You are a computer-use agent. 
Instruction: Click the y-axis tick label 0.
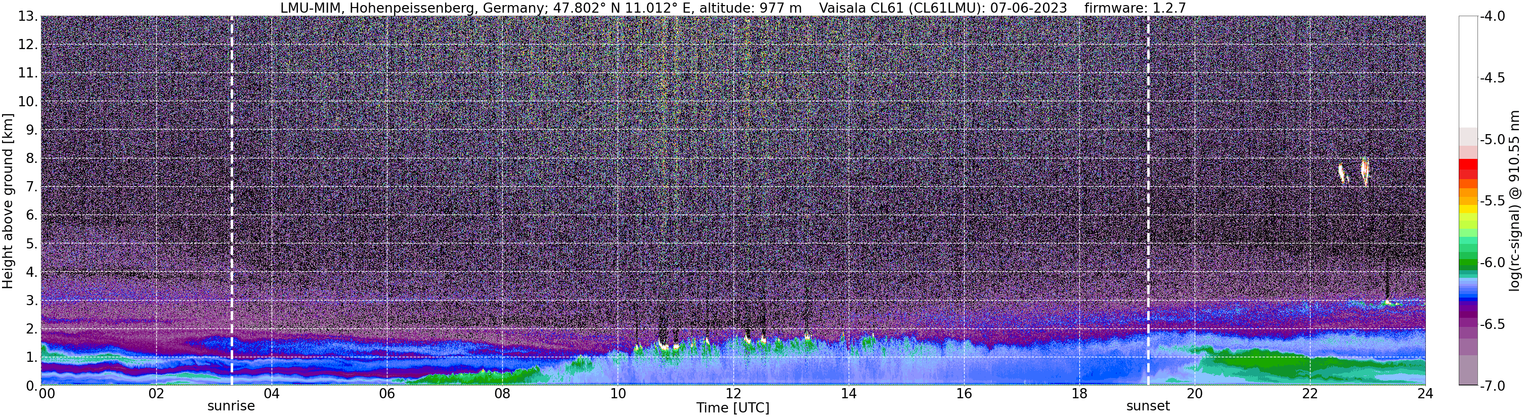click(31, 386)
